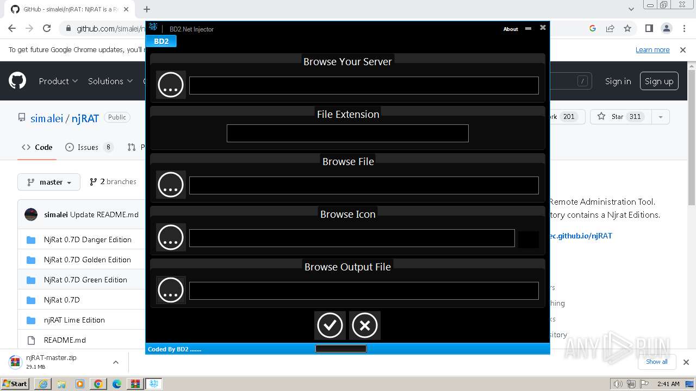Click share page icon in address bar
Image resolution: width=696 pixels, height=391 pixels.
610,28
